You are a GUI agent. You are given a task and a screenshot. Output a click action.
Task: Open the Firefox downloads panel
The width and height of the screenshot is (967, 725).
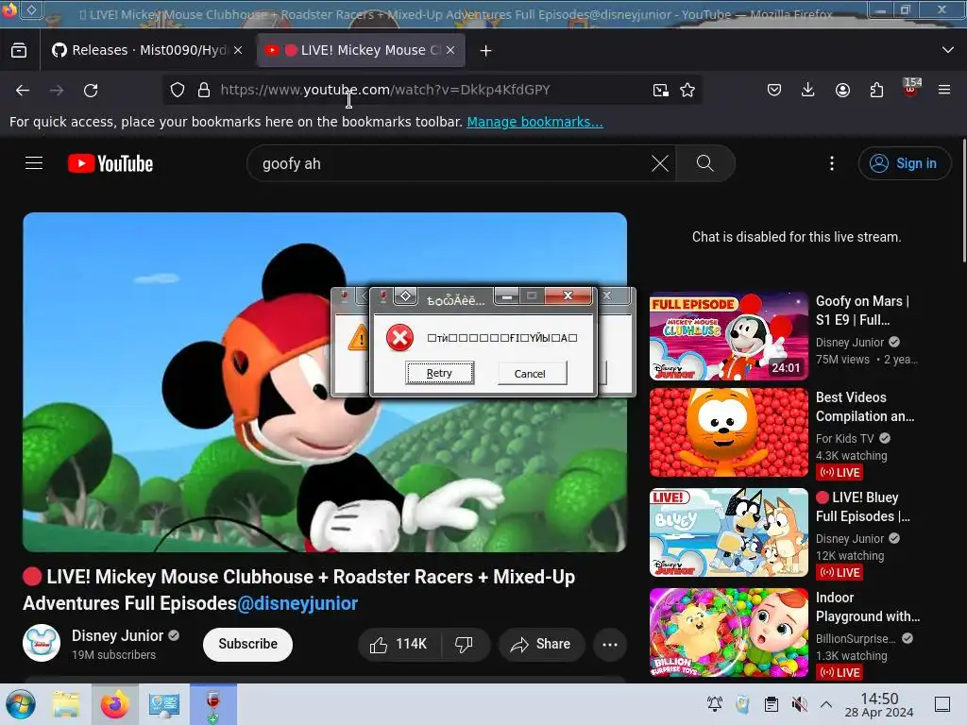click(x=808, y=90)
